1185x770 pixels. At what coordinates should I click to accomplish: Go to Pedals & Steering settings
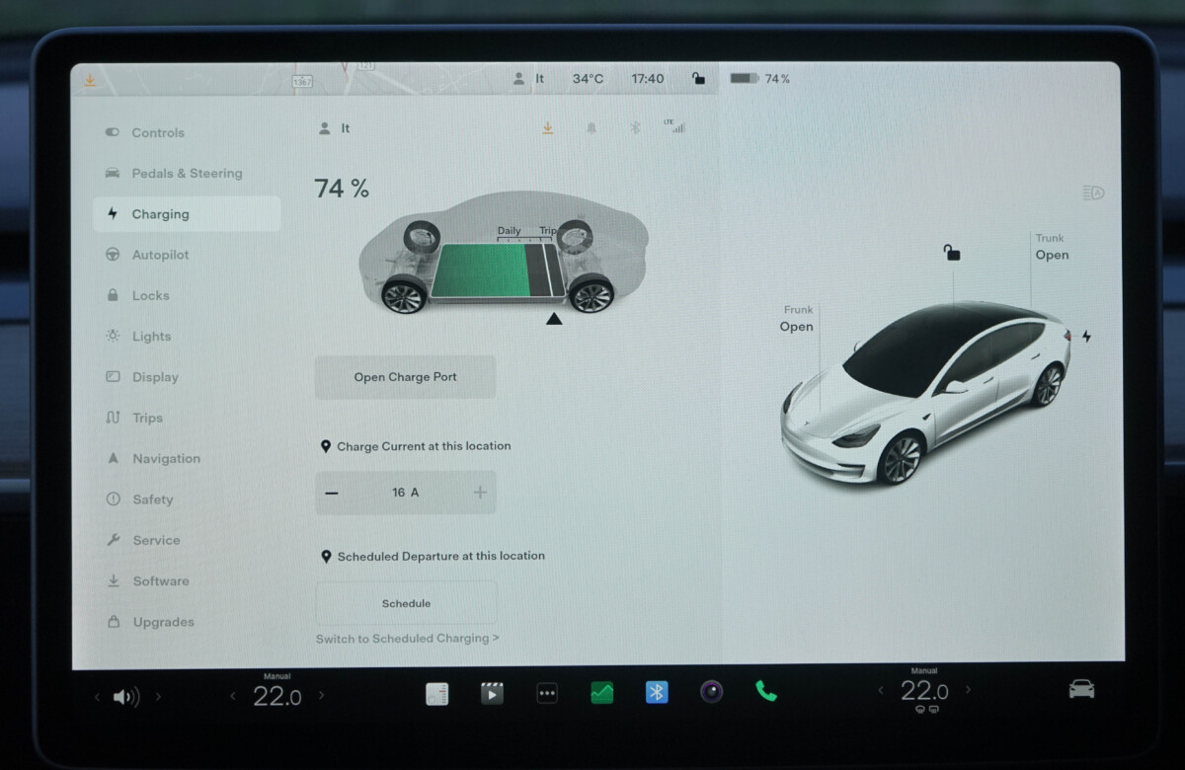tap(187, 174)
